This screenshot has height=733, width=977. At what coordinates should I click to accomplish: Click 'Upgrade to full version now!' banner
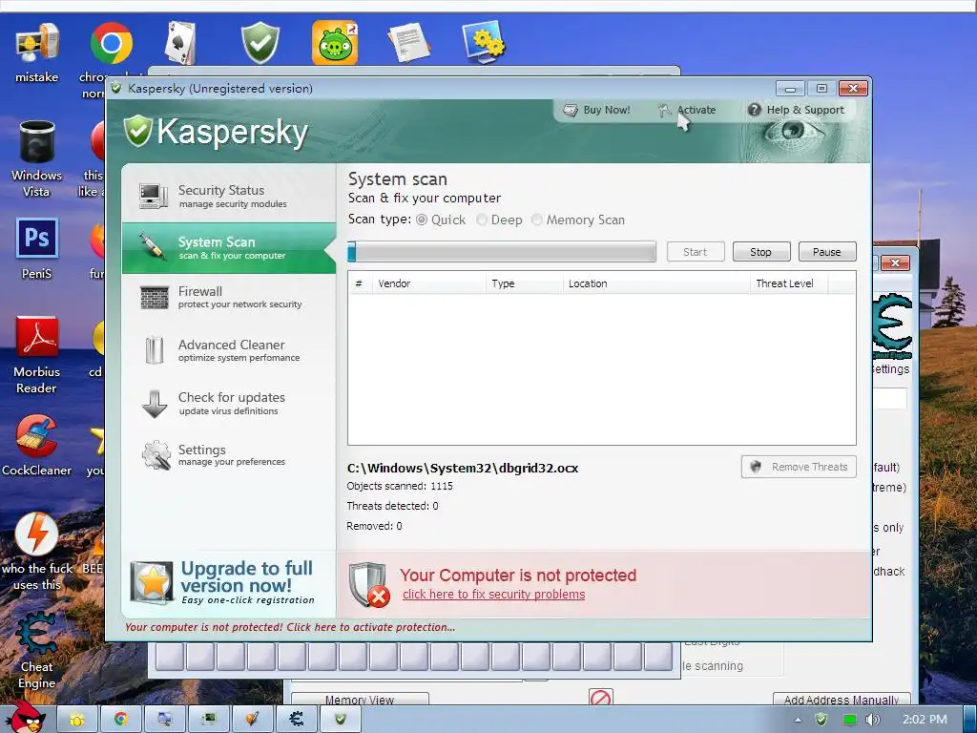click(x=229, y=583)
